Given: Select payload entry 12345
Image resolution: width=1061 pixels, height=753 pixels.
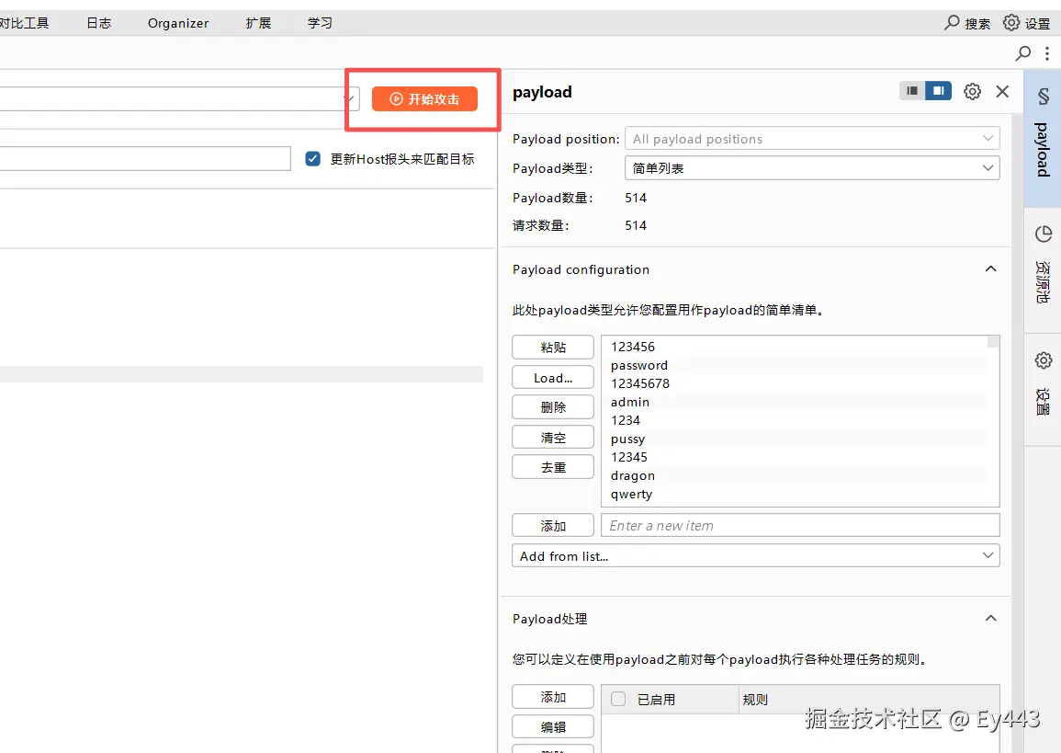Looking at the screenshot, I should point(628,457).
